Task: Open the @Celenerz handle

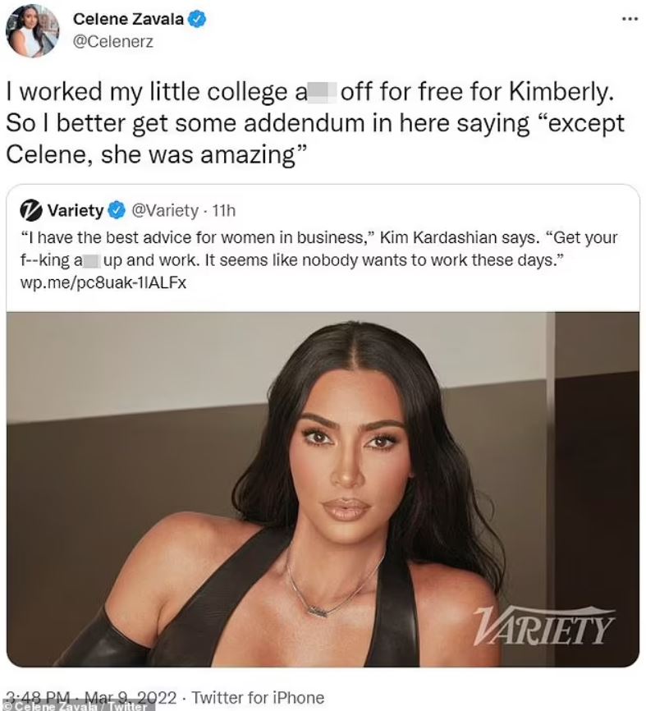Action: pos(113,42)
